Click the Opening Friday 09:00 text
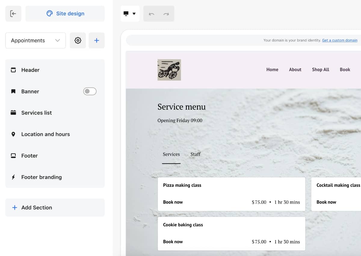This screenshot has height=256, width=361. click(x=180, y=120)
